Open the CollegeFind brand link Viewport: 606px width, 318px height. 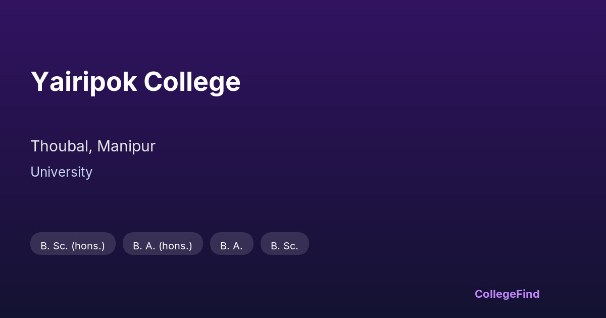click(x=507, y=294)
